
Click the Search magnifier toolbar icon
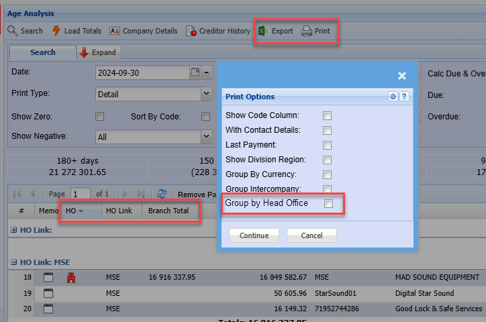pos(12,31)
